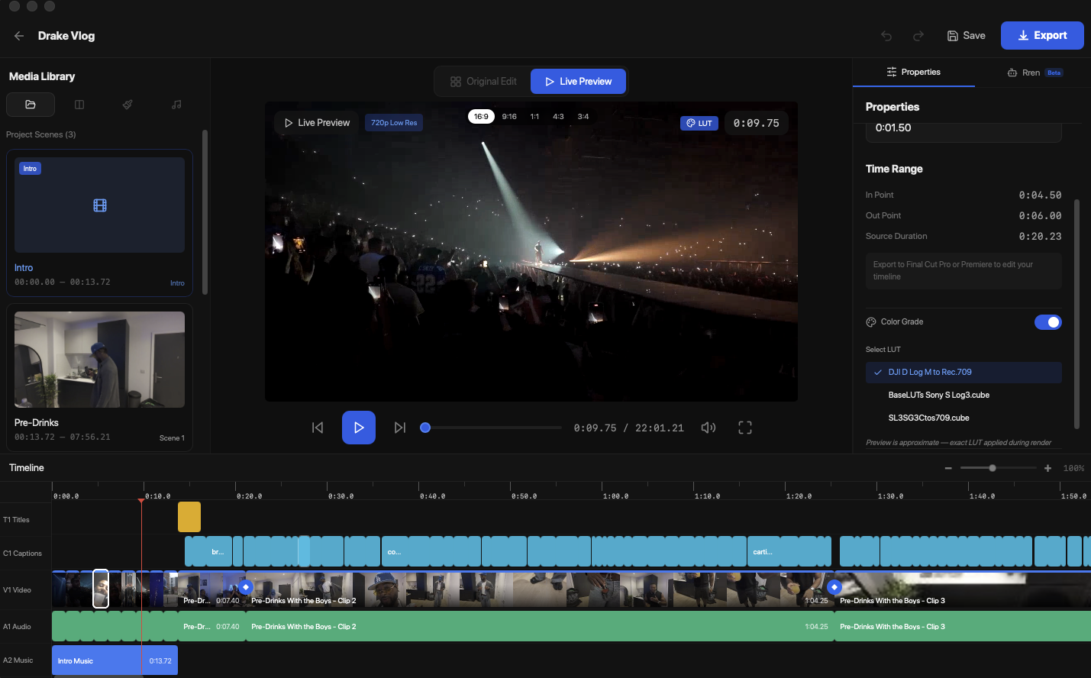The image size is (1091, 678).
Task: Select the Pre-Drinks scene thumbnail
Action: coord(99,360)
